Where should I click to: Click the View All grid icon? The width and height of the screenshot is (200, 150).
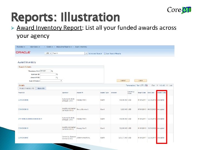(142, 85)
